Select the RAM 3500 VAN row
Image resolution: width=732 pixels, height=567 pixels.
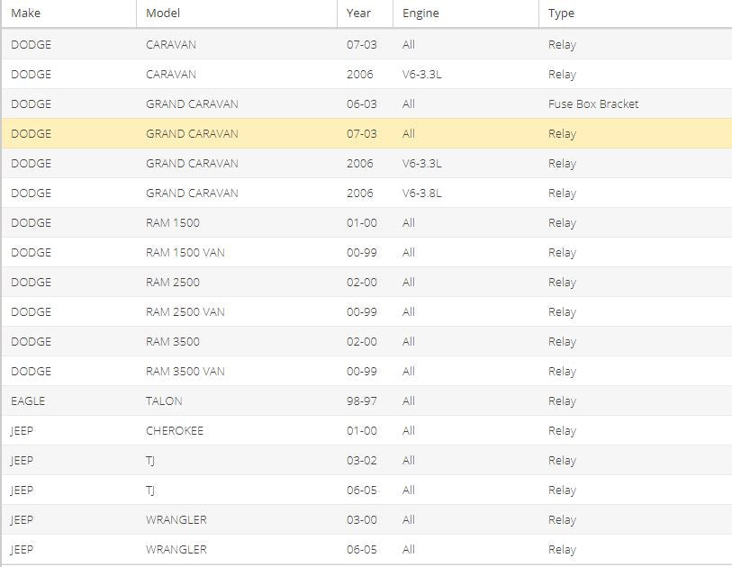click(367, 371)
